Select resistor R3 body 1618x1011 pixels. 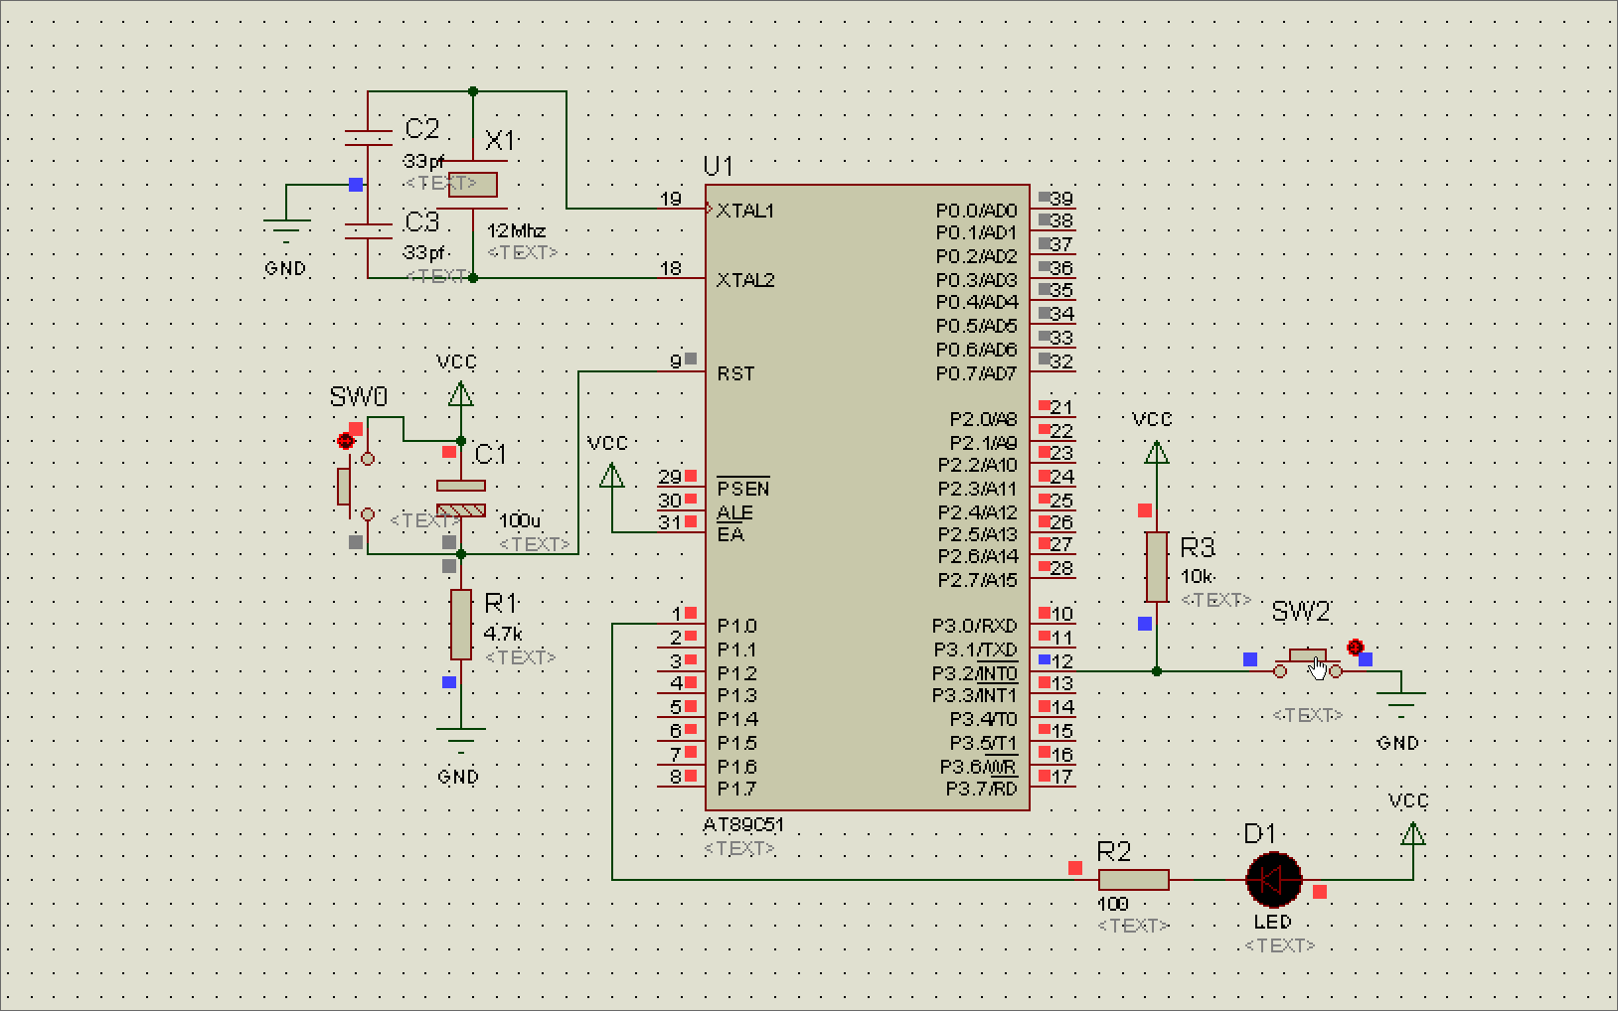click(x=1157, y=567)
